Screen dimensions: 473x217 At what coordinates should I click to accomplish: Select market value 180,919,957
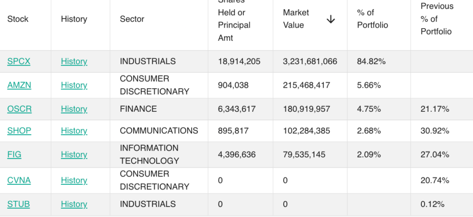pyautogui.click(x=307, y=109)
